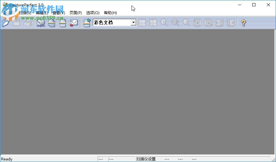Screen dimensions: 276x162
Task: Click the 扫描仪设置 status bar entry
Action: point(146,159)
